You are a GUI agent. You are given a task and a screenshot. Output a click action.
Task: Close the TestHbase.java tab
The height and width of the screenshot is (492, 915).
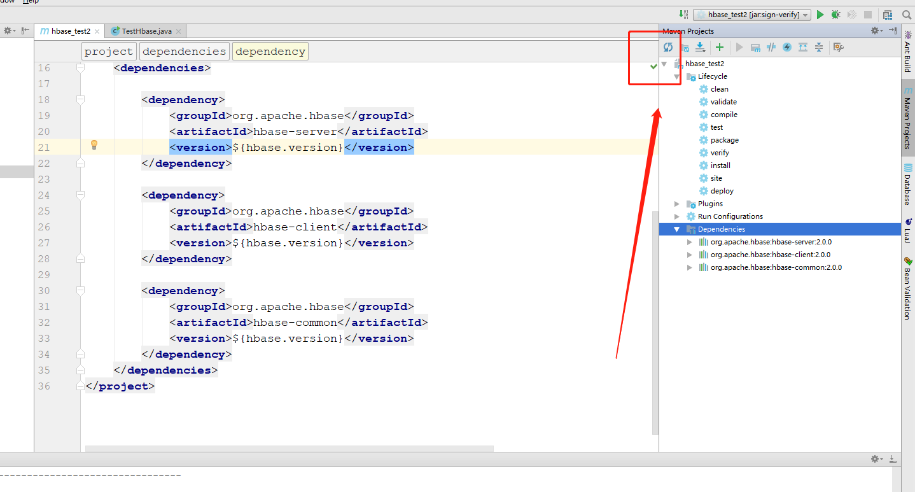click(179, 31)
